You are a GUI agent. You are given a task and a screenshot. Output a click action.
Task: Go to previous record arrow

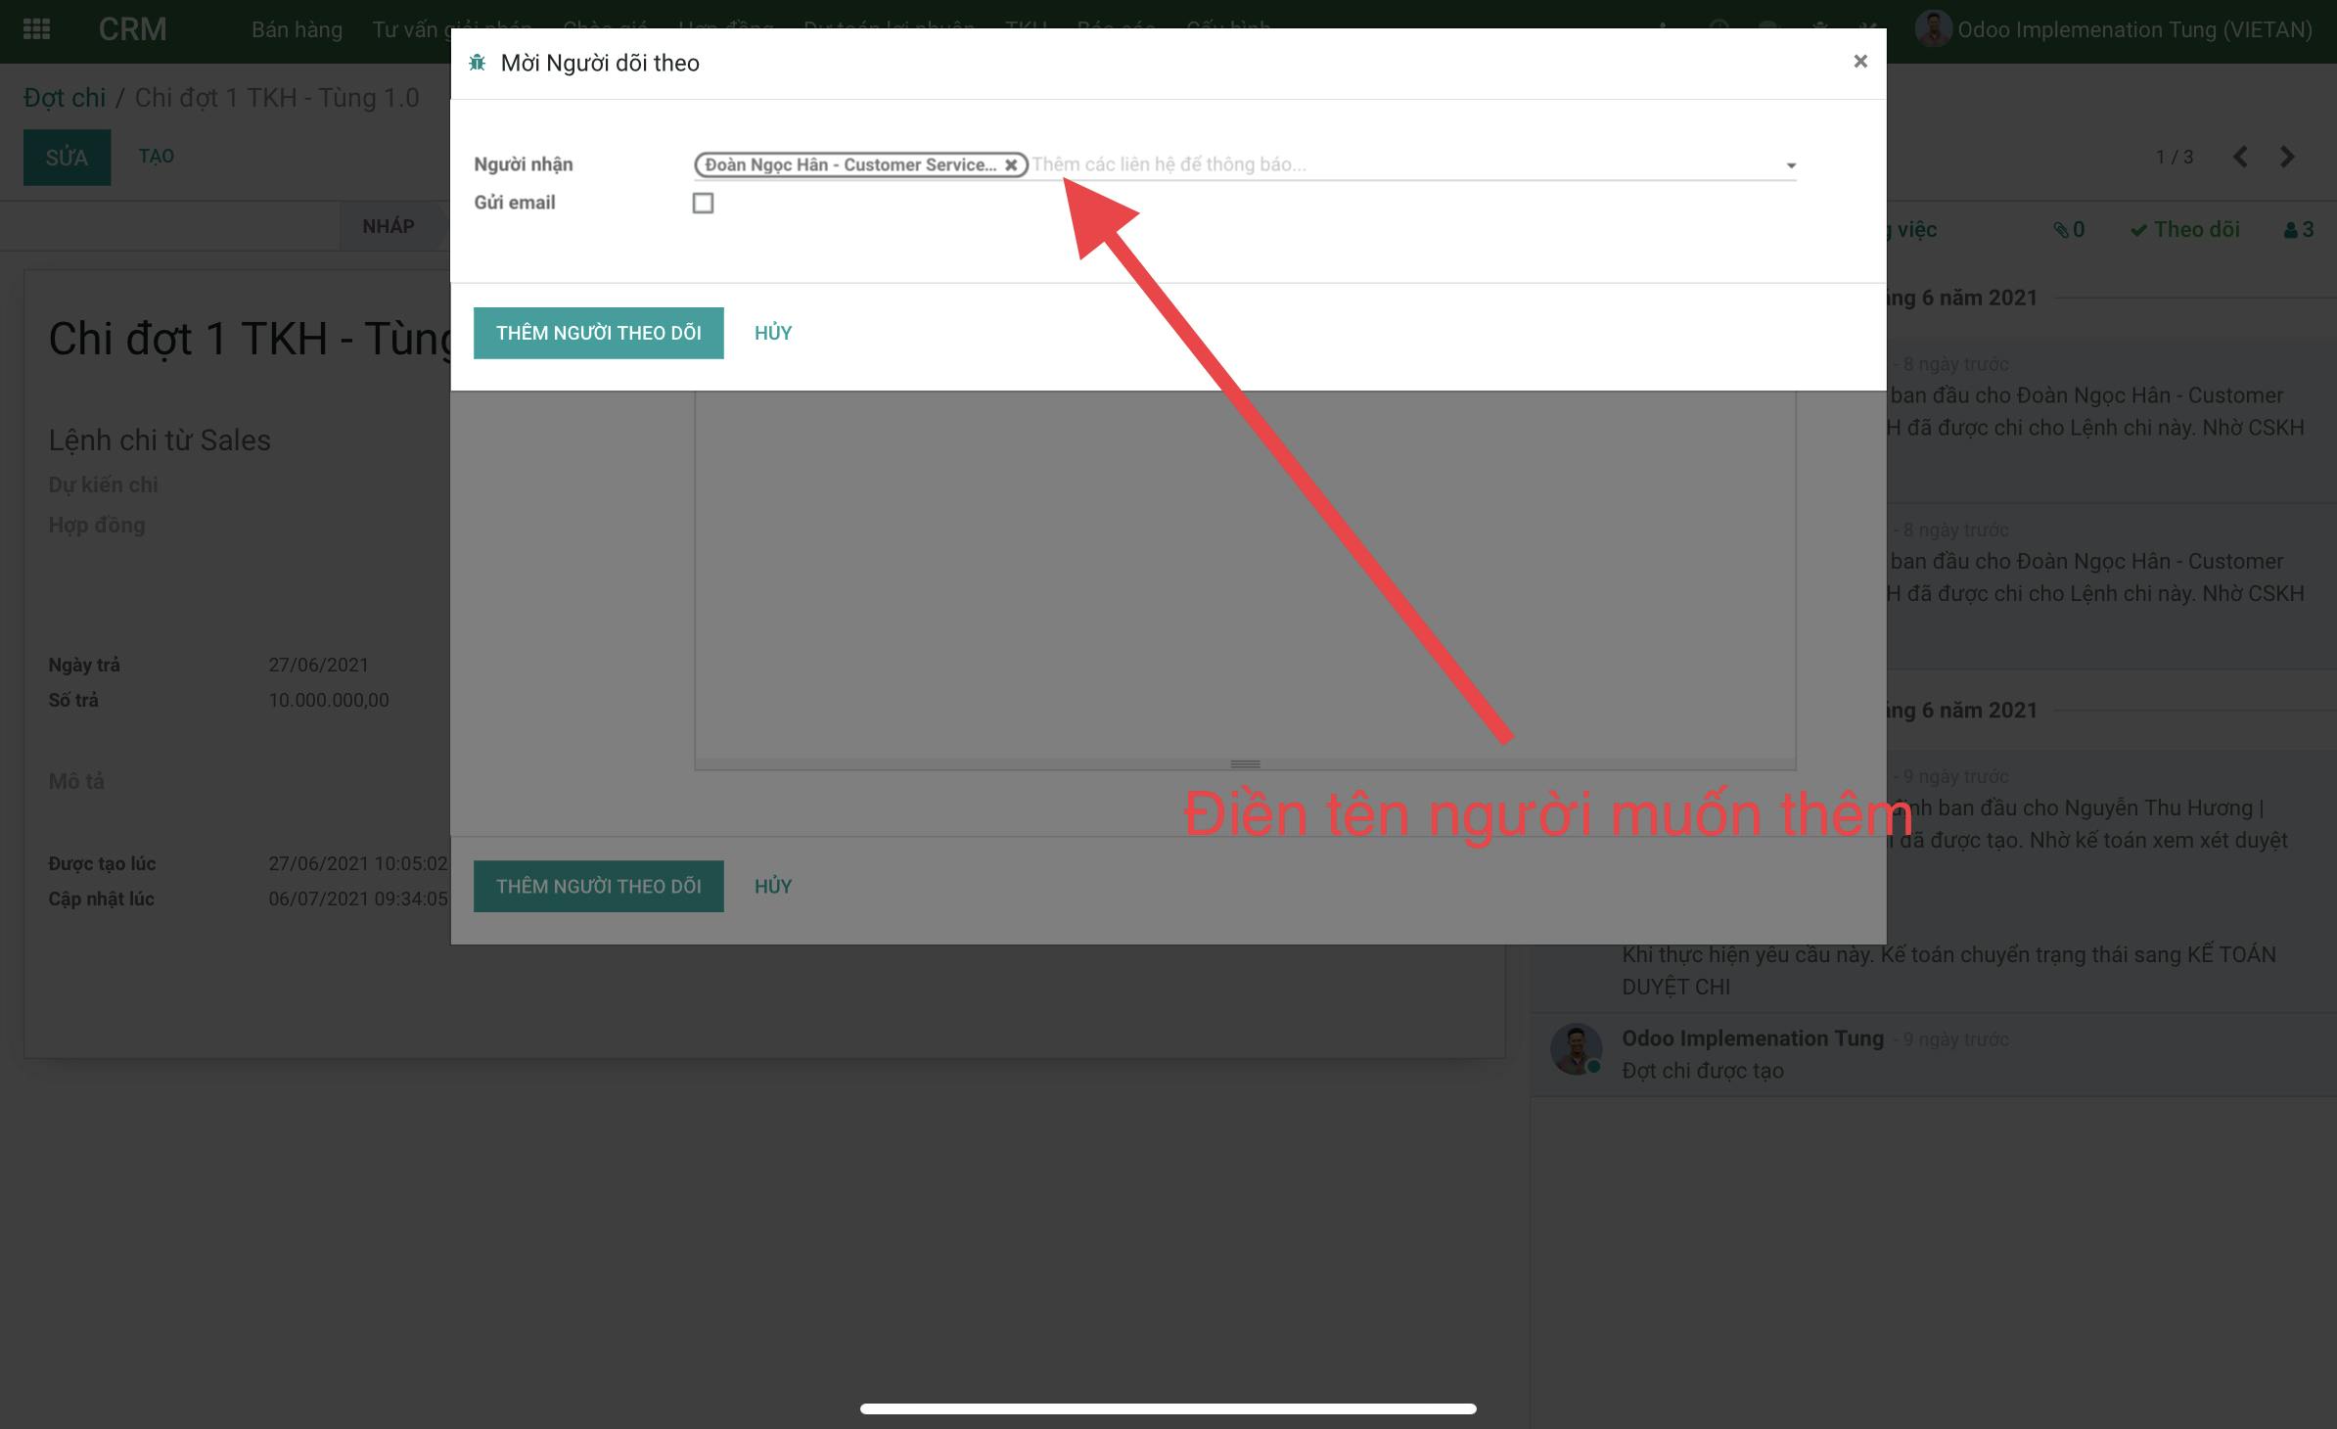[2240, 157]
